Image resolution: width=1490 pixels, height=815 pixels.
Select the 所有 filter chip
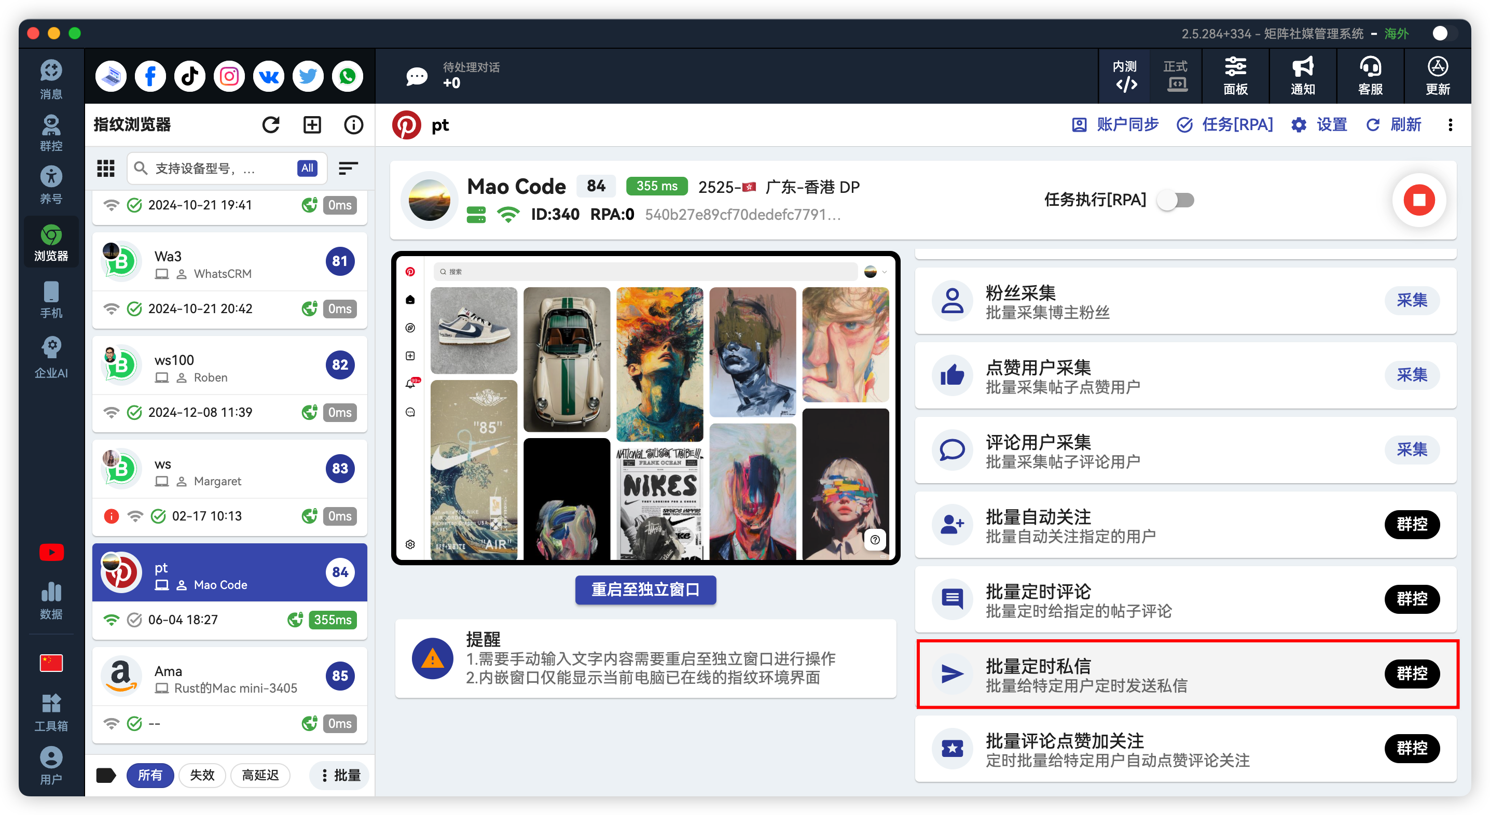(x=150, y=775)
